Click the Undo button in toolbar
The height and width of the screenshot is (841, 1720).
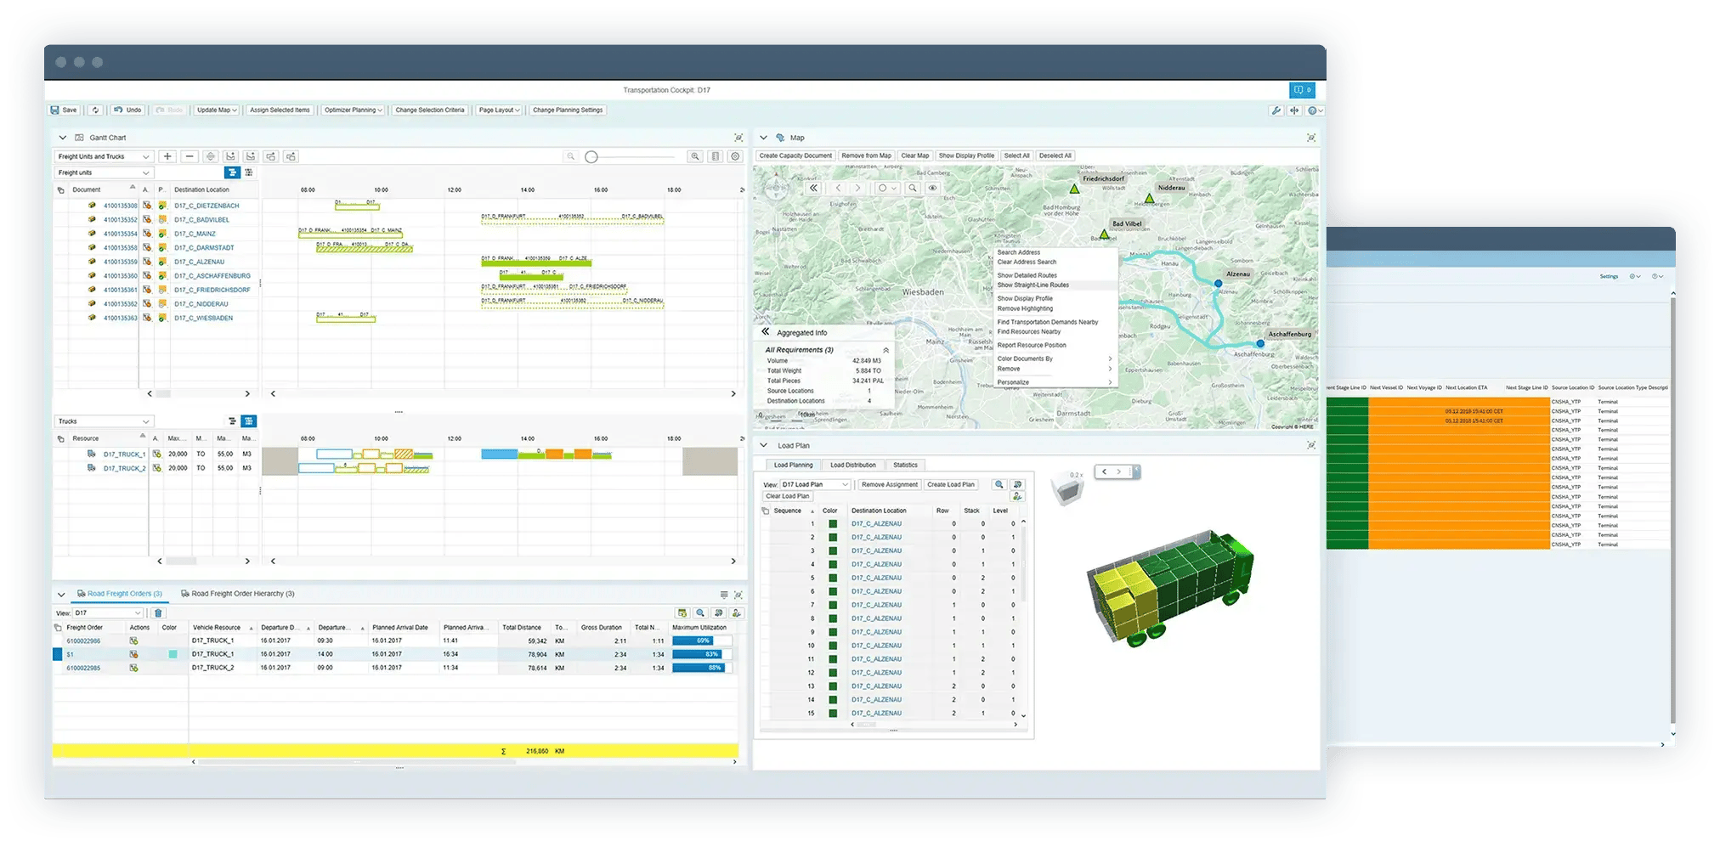pyautogui.click(x=128, y=110)
